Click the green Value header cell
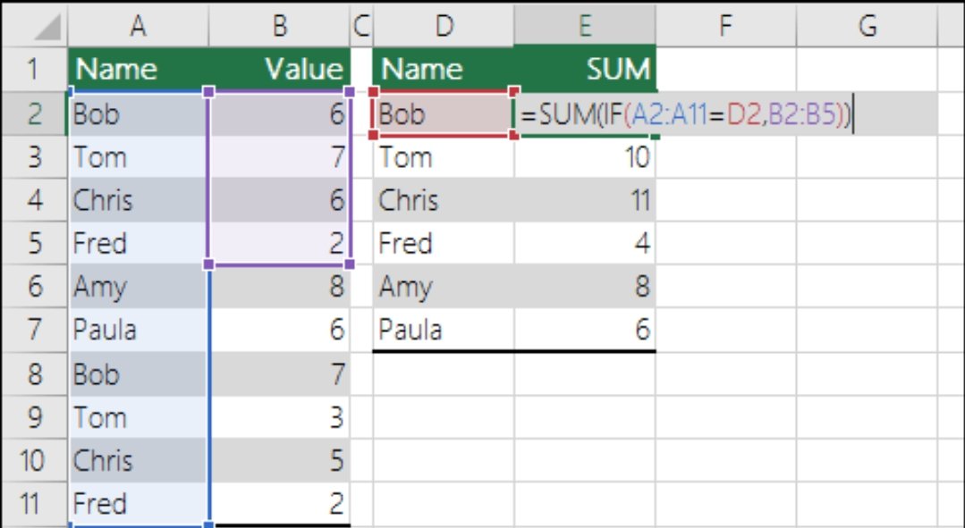 [279, 70]
